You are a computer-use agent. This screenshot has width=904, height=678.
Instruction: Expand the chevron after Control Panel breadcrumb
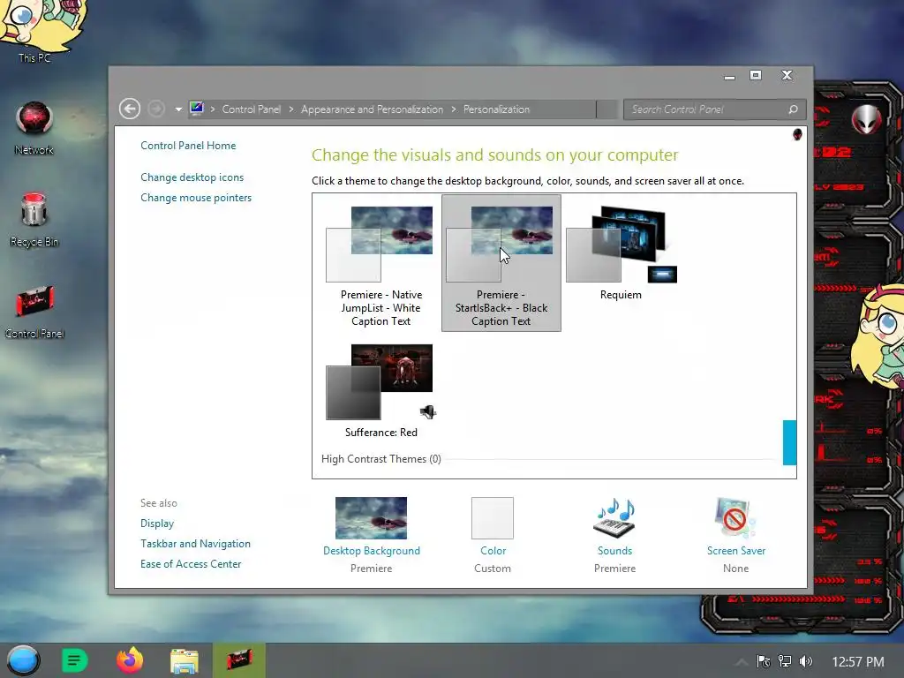click(291, 109)
